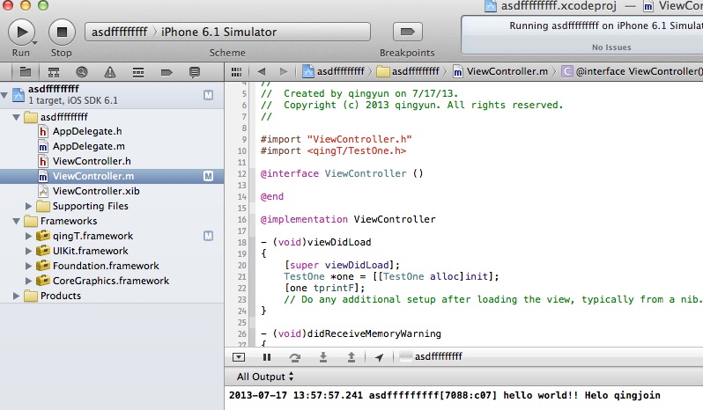
Task: Open All Output filter dropdown
Action: (265, 377)
